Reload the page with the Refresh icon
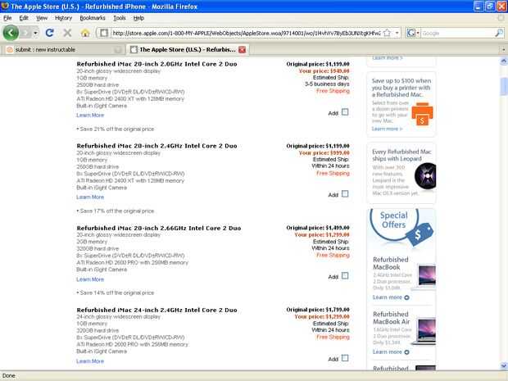 [x=49, y=33]
